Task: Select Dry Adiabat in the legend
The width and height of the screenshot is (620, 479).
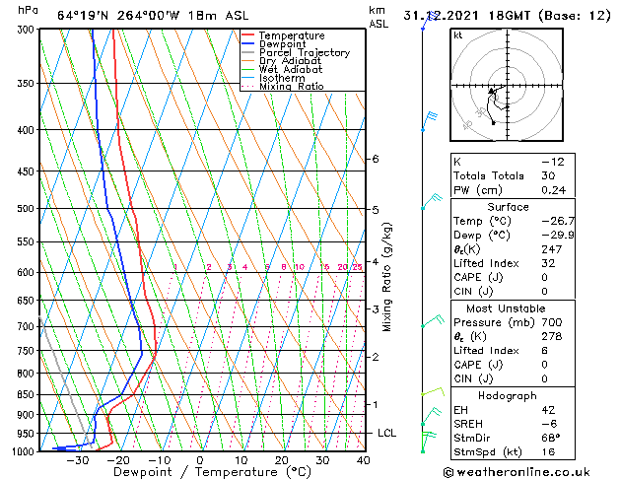Action: (x=282, y=61)
